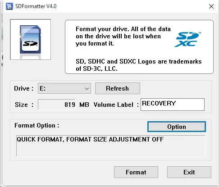This screenshot has height=187, width=219.
Task: Click the Exit button
Action: point(189,172)
